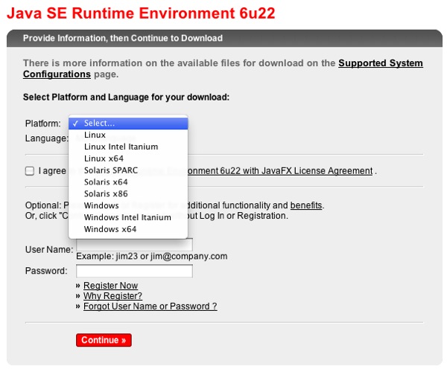
Task: Focus the User Name input field
Action: point(134,246)
